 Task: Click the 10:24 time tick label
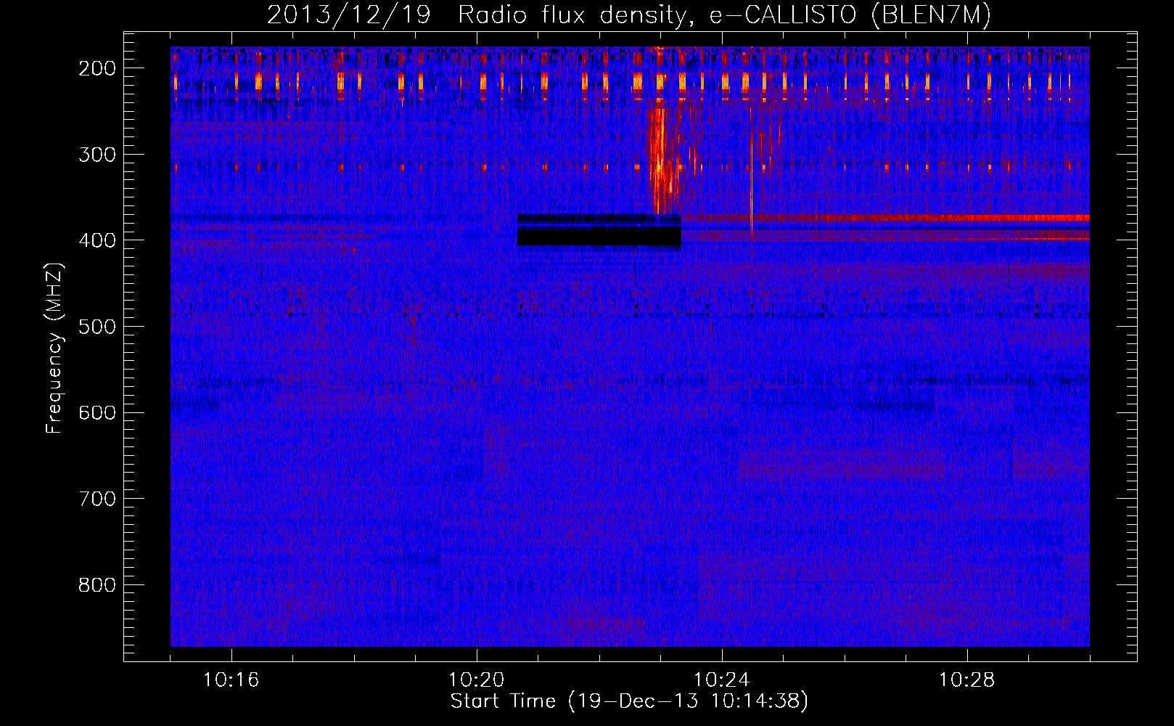[722, 680]
